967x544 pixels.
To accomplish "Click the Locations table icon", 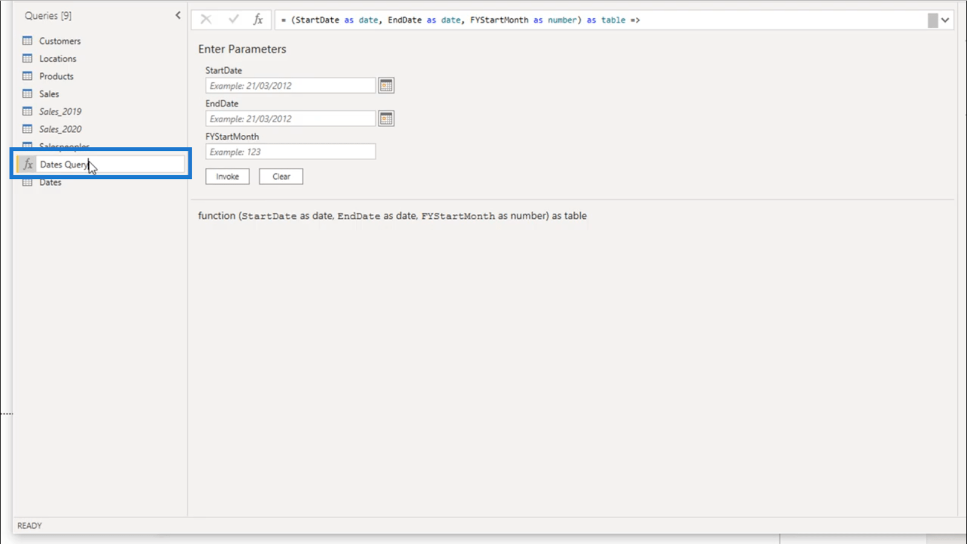I will (x=27, y=58).
